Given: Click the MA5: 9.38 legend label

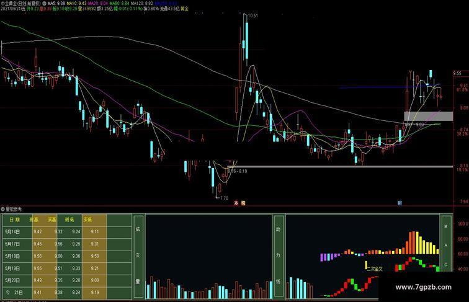Looking at the screenshot, I should 56,4.
